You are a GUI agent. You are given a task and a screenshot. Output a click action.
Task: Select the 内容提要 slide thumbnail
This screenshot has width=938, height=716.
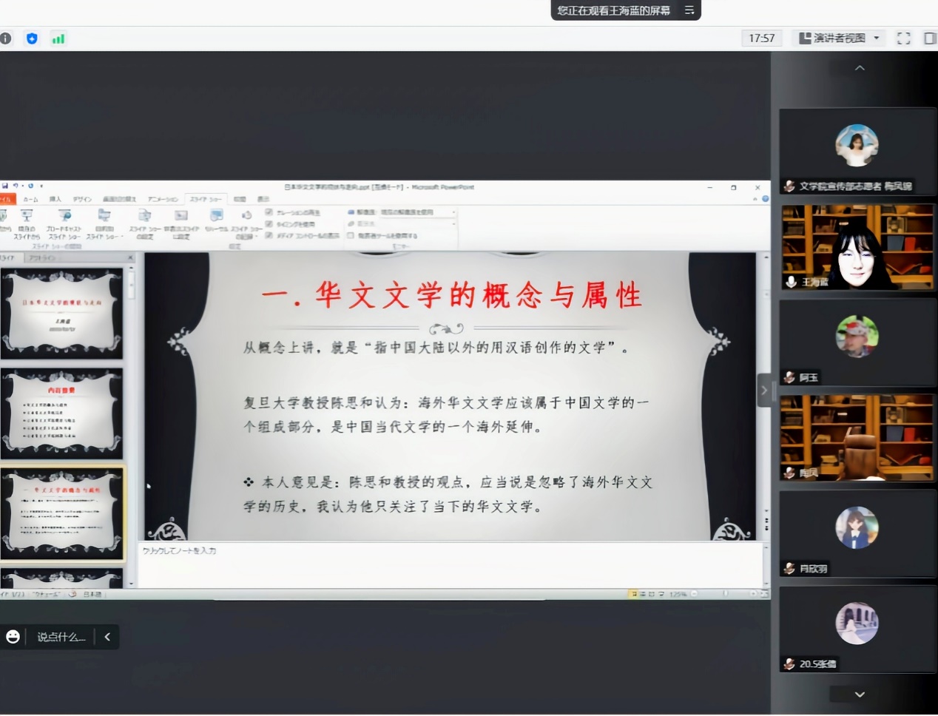click(62, 413)
